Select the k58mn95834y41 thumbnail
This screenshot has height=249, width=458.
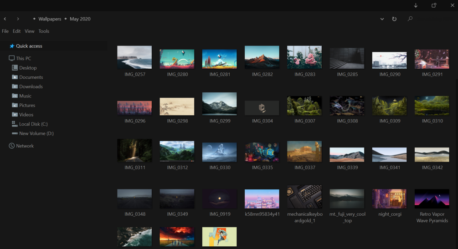point(262,199)
